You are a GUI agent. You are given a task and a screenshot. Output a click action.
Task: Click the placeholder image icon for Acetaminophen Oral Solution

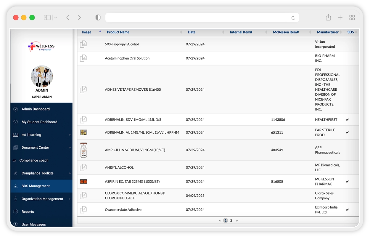coord(83,58)
